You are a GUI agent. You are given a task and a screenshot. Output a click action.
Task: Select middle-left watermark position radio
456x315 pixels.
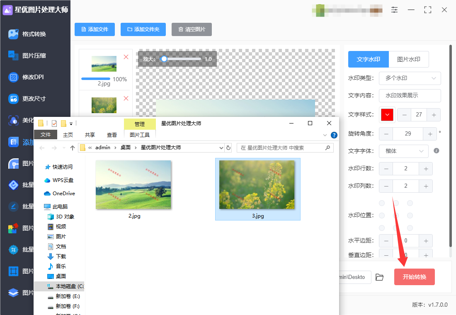point(382,216)
